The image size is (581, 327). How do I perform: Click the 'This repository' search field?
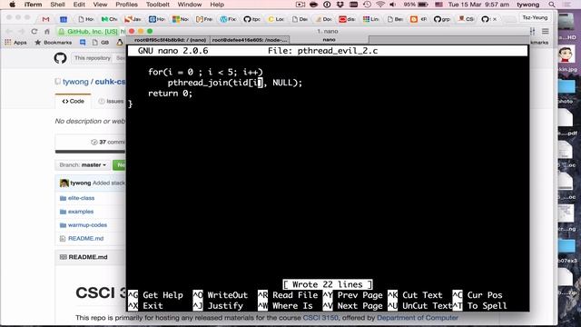[98, 58]
